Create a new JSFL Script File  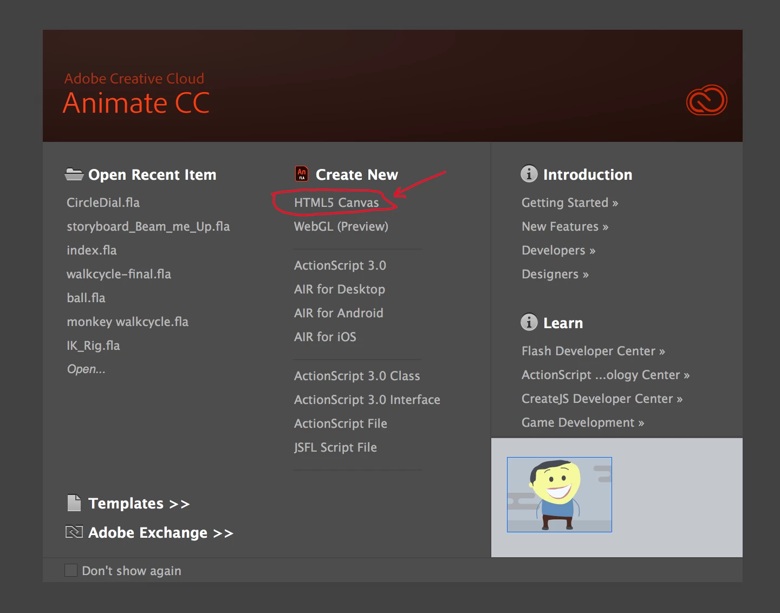(x=335, y=447)
